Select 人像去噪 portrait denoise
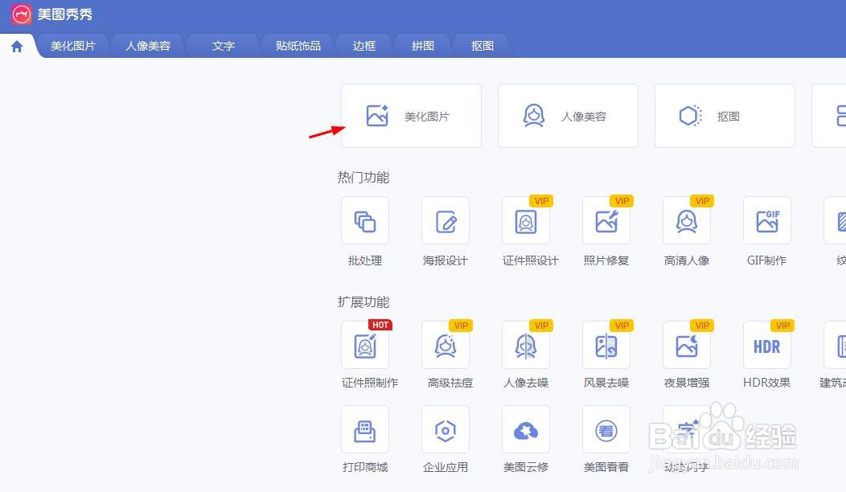This screenshot has height=492, width=846. 525,354
